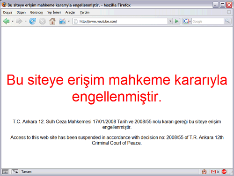
Task: Click the '0' unread count beside Gmail icon
Action: pos(218,172)
